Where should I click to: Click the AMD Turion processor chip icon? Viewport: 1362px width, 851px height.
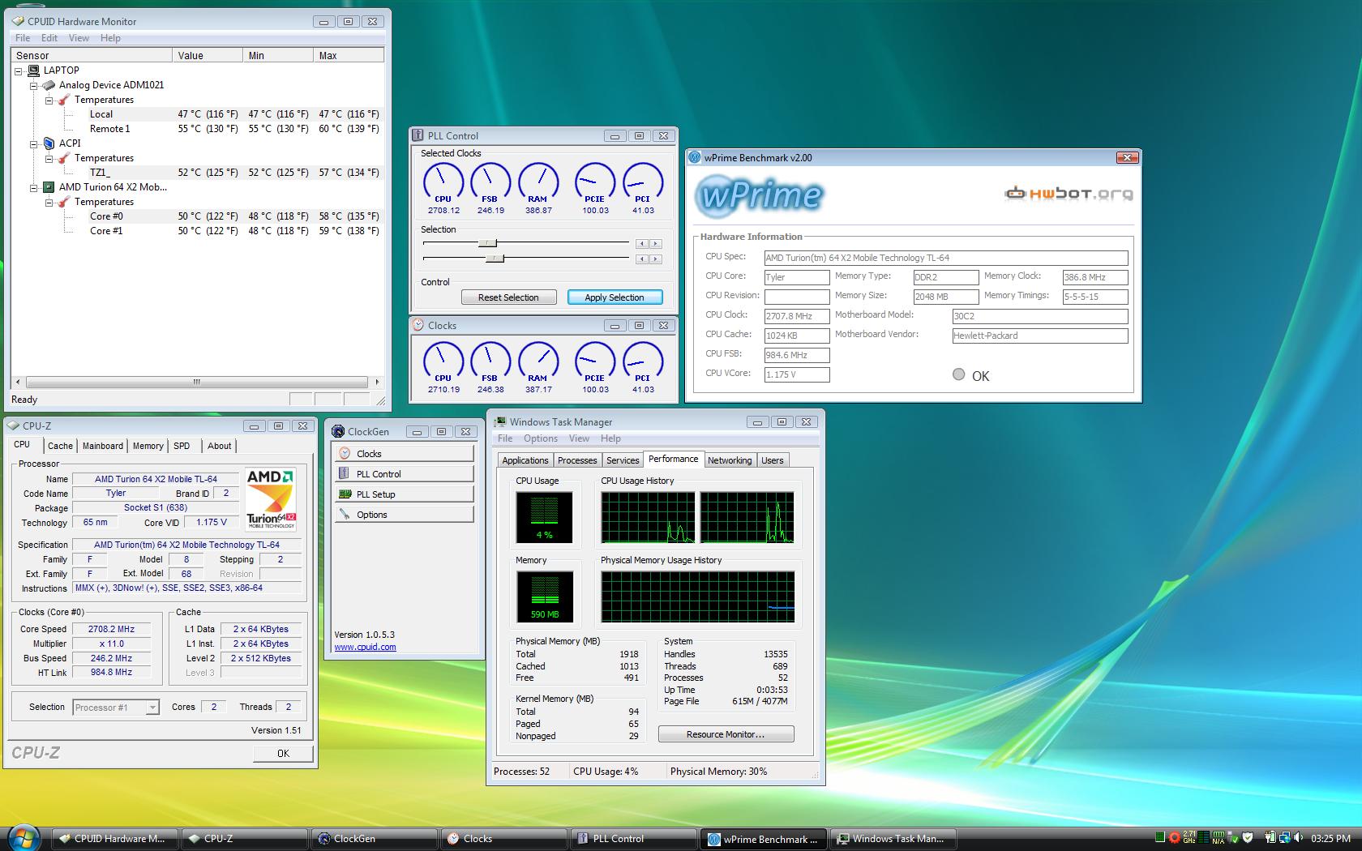(x=49, y=187)
